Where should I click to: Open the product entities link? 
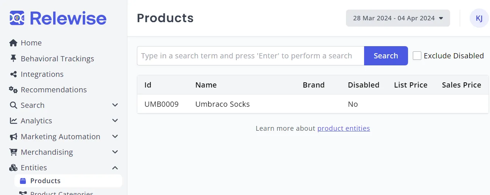pyautogui.click(x=343, y=129)
